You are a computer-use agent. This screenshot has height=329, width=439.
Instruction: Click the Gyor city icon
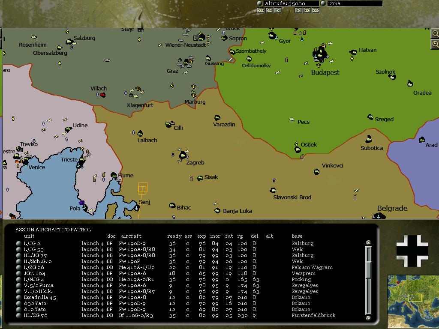pyautogui.click(x=271, y=36)
